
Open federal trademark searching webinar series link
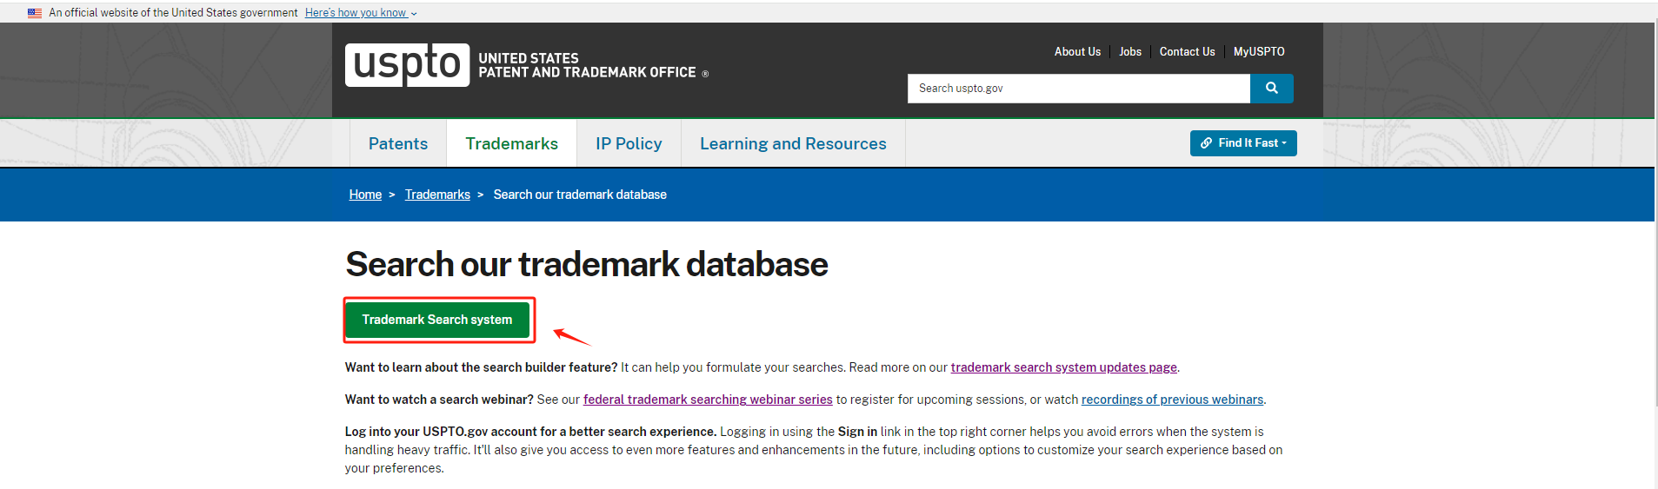(708, 400)
